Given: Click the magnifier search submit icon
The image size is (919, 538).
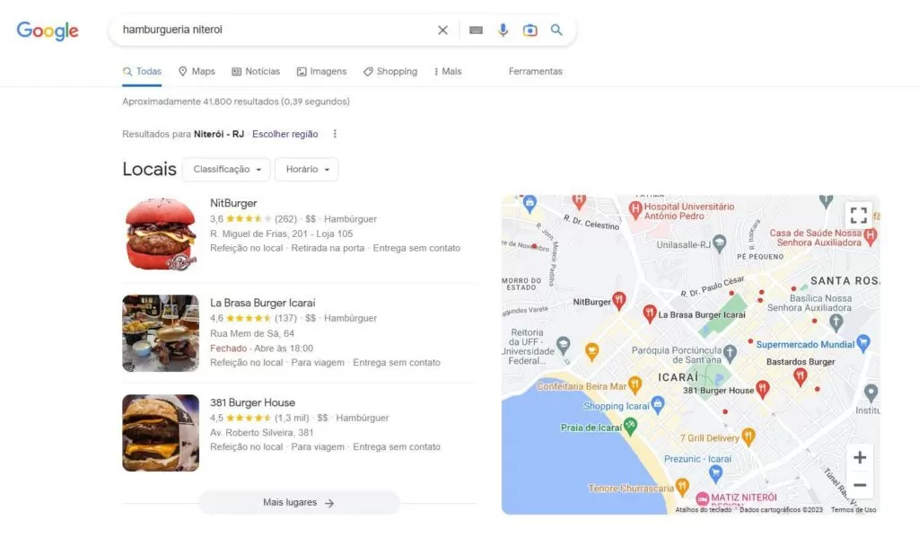Looking at the screenshot, I should tap(556, 30).
